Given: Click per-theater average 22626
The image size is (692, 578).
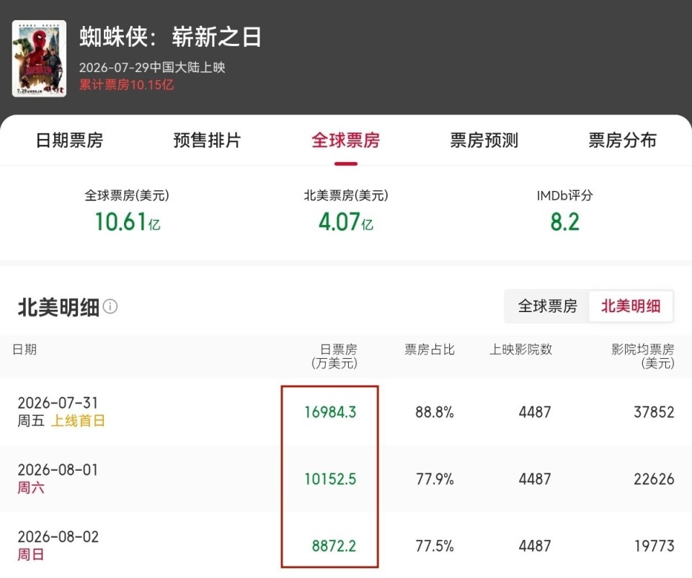Looking at the screenshot, I should coord(654,479).
